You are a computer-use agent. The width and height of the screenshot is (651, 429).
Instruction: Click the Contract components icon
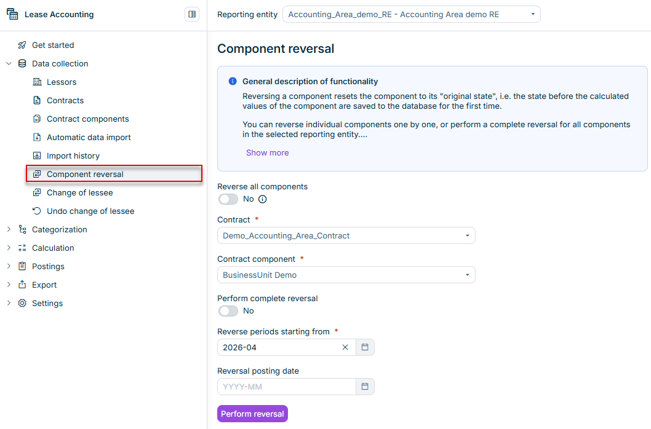(37, 119)
